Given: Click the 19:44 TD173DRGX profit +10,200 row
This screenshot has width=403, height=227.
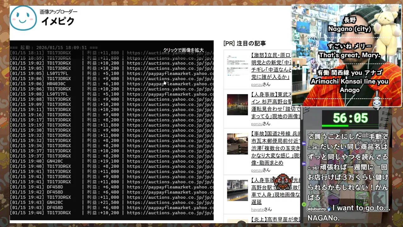Looking at the screenshot, I should pos(111,213).
